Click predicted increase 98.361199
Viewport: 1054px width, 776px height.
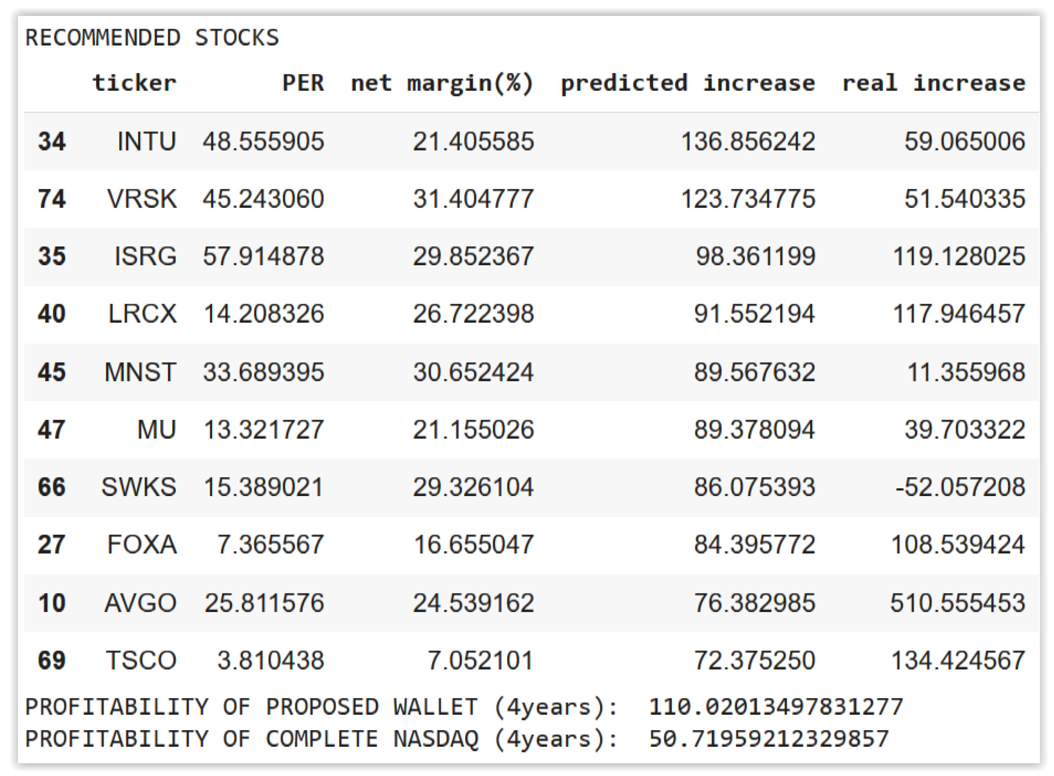pyautogui.click(x=756, y=257)
